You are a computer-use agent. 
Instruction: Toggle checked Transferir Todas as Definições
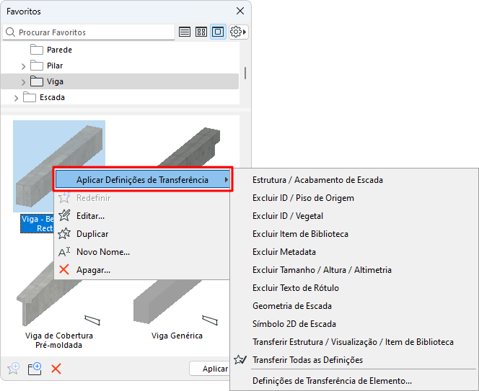click(354, 360)
